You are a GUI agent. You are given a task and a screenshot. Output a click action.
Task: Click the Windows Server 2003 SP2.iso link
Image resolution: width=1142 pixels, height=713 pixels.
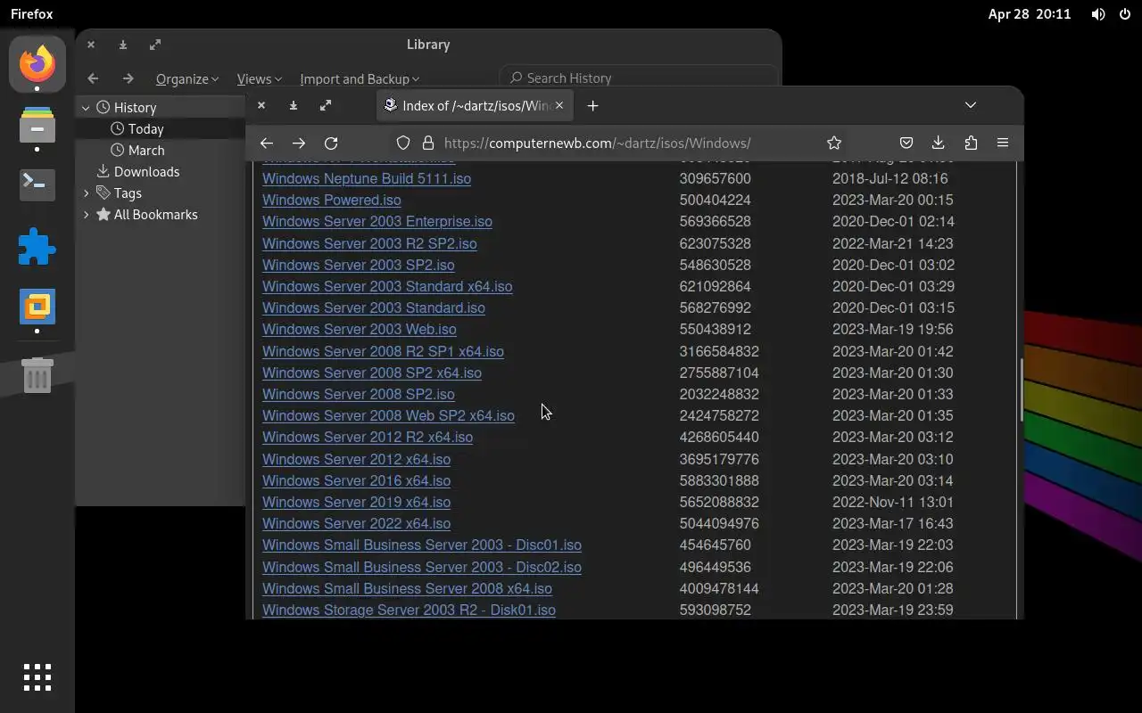pyautogui.click(x=359, y=265)
